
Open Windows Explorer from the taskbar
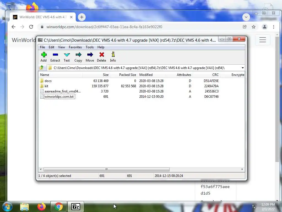(25, 207)
